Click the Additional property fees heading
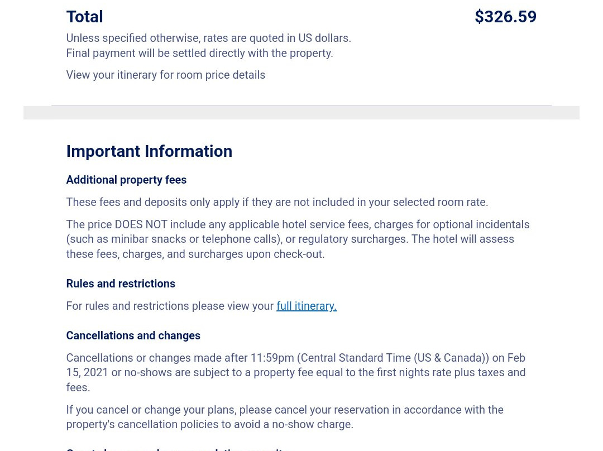 [x=126, y=180]
